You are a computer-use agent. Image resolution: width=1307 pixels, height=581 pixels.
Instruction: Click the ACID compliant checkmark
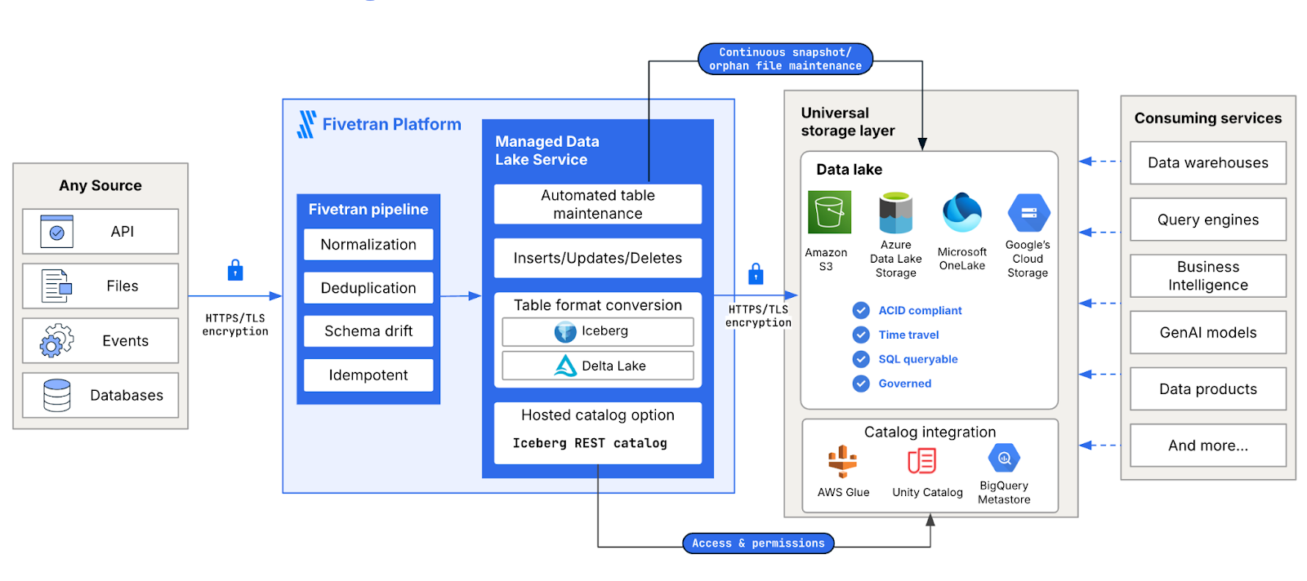point(861,310)
